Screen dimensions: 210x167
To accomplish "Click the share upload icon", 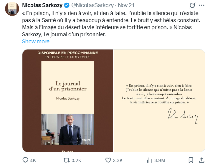I will [x=201, y=160].
